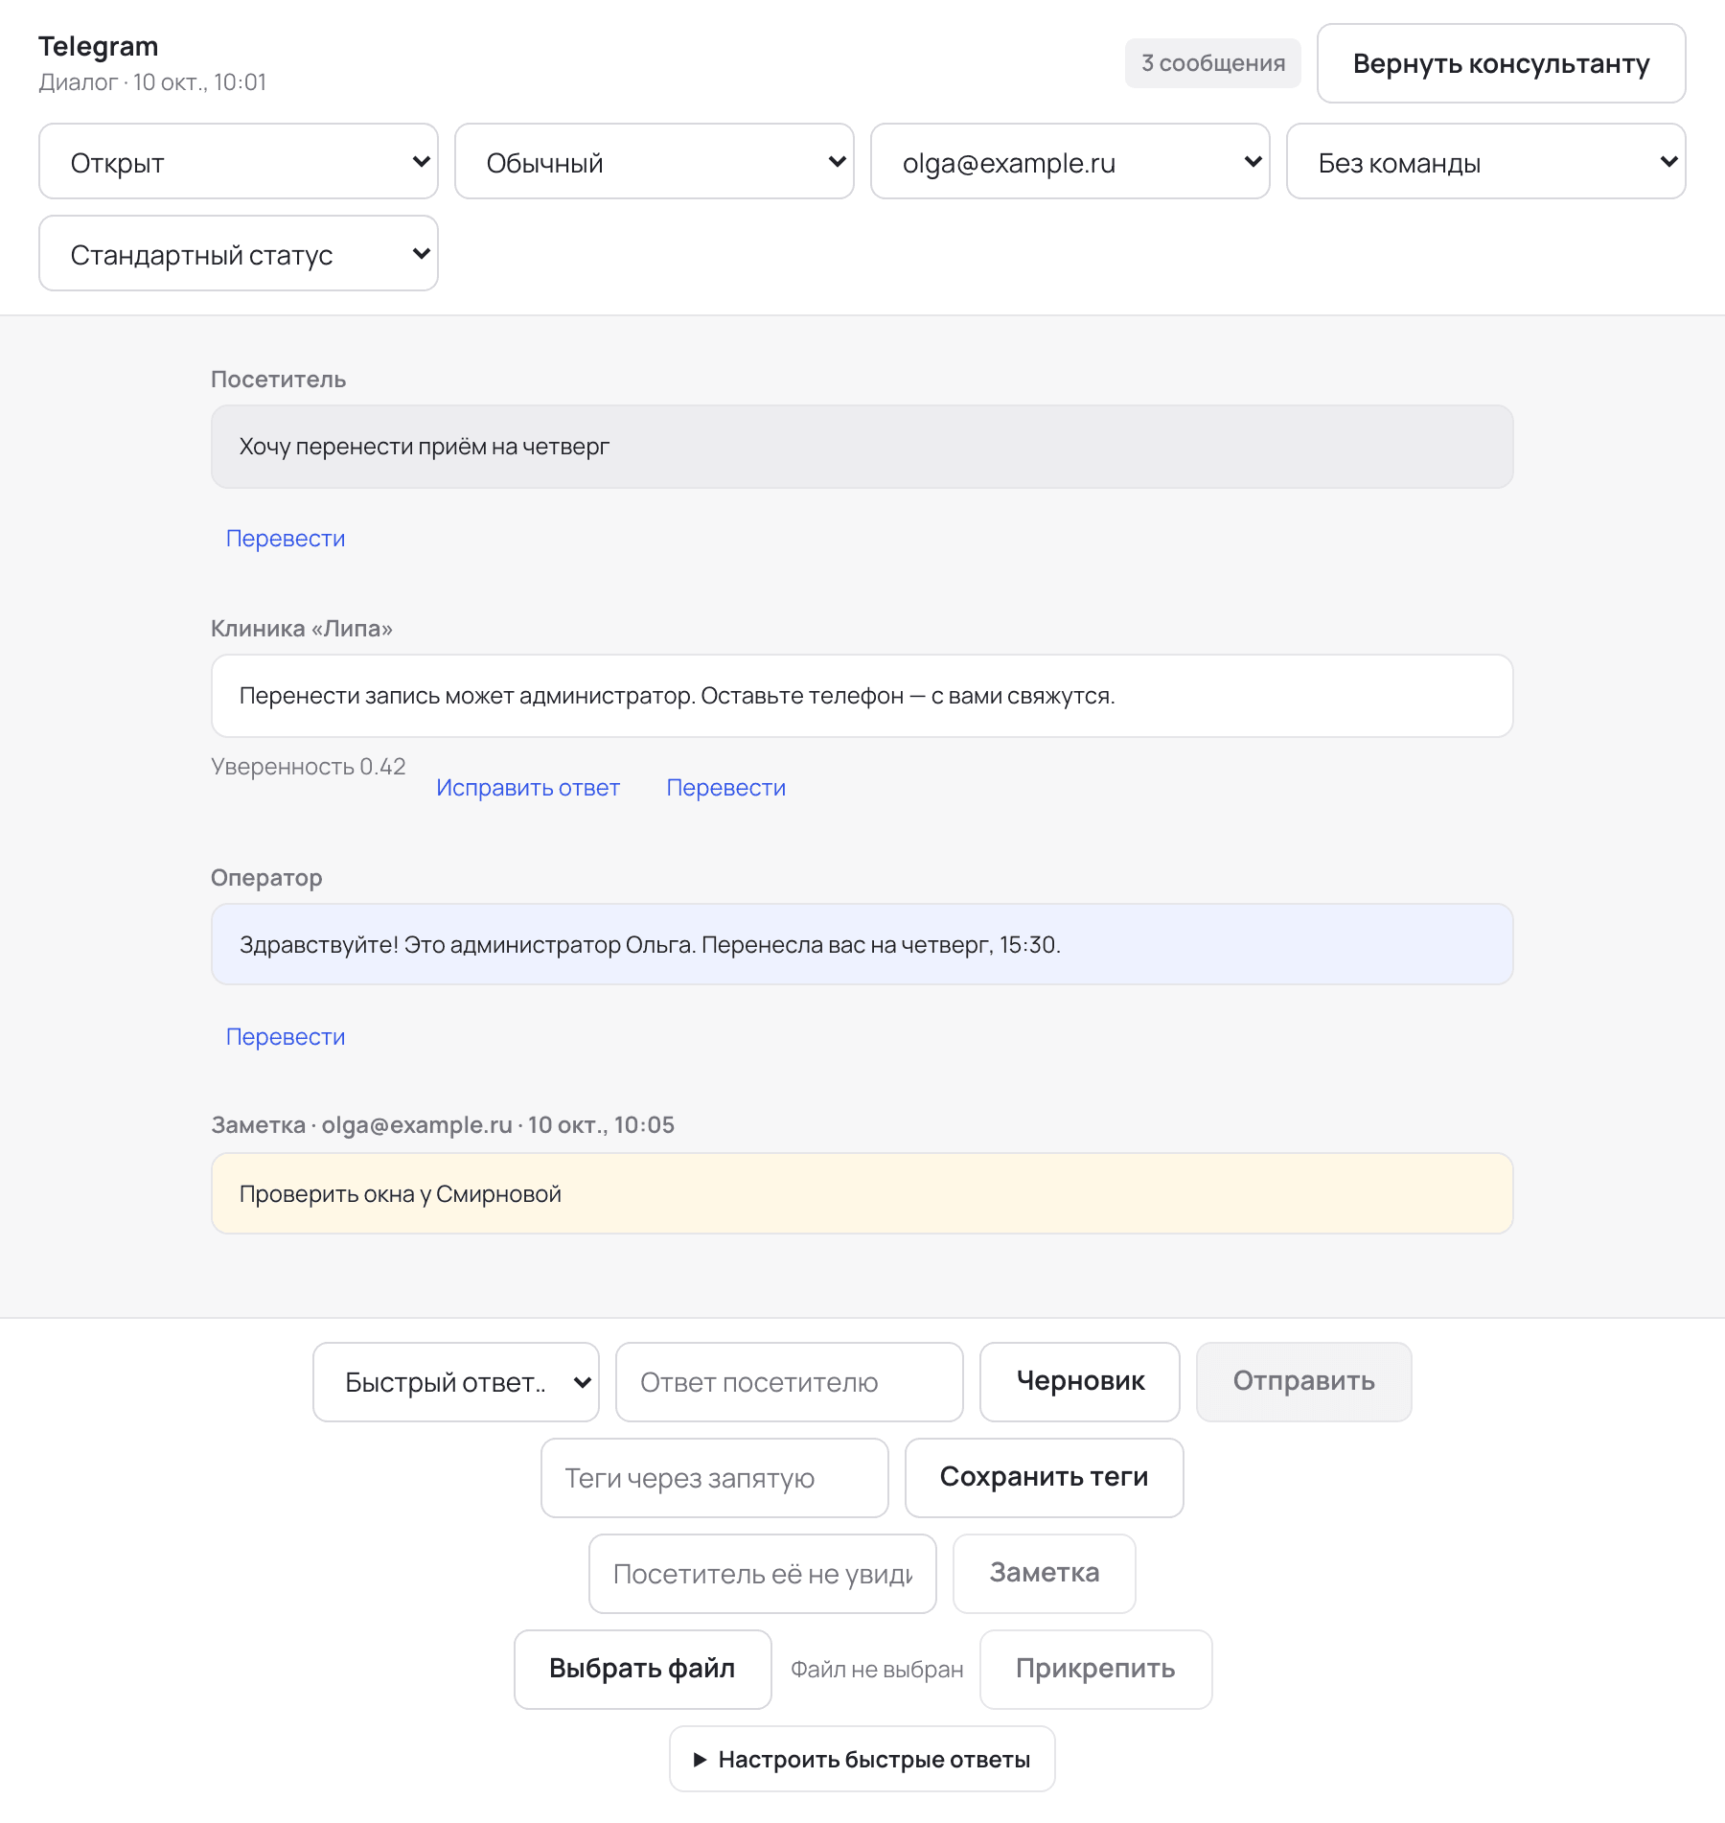
Task: Click the '3 сообщения' badge
Action: point(1213,63)
